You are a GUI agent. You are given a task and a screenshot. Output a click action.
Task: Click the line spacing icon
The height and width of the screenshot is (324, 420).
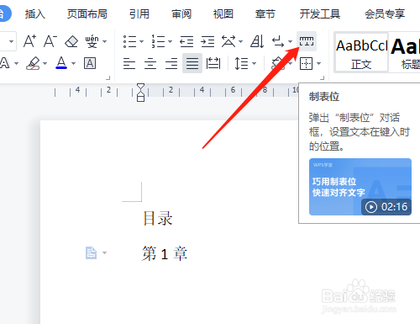tap(241, 63)
